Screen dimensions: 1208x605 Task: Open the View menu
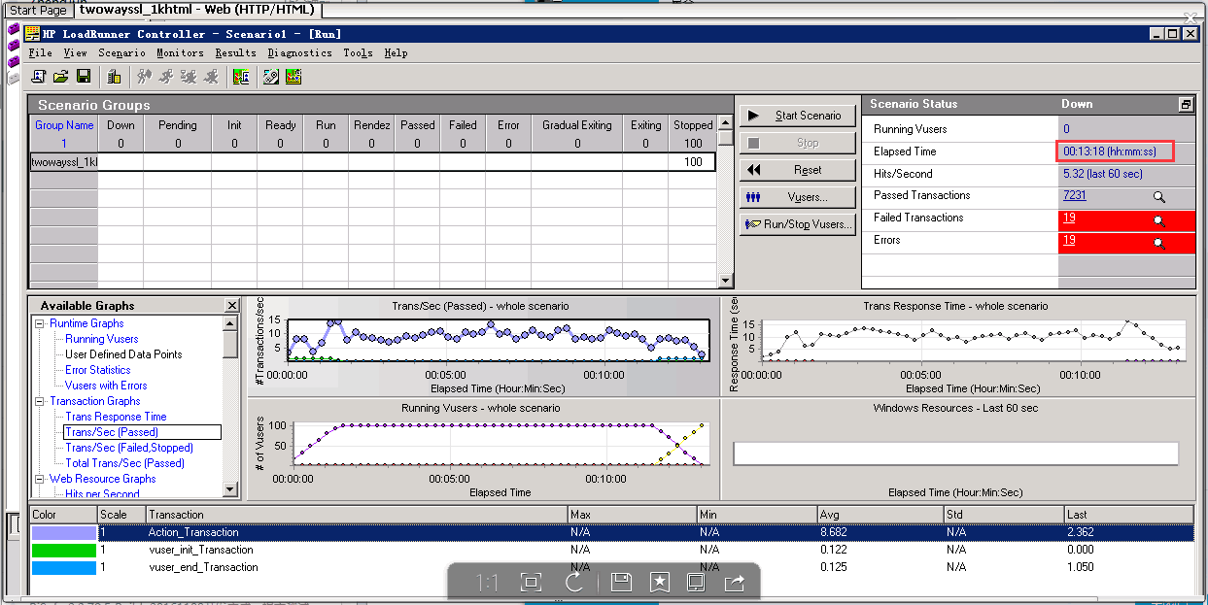coord(75,53)
